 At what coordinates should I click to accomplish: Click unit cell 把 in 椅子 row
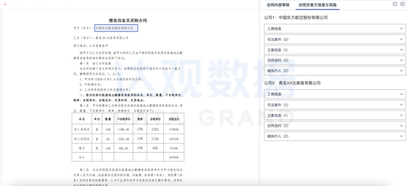tap(97, 148)
